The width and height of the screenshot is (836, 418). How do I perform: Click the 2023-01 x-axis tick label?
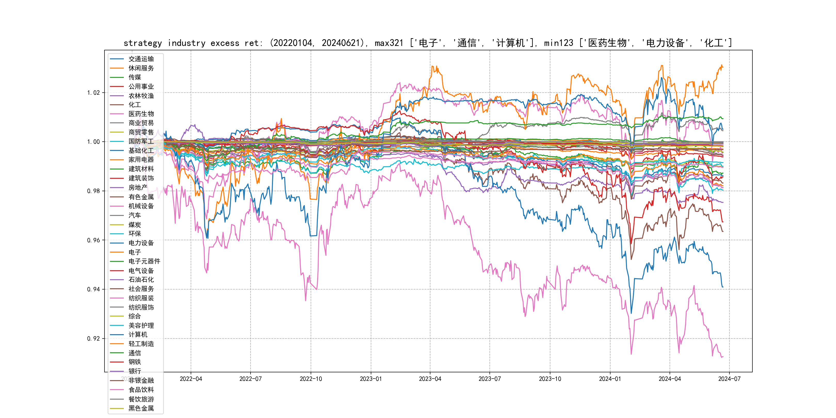coord(371,379)
